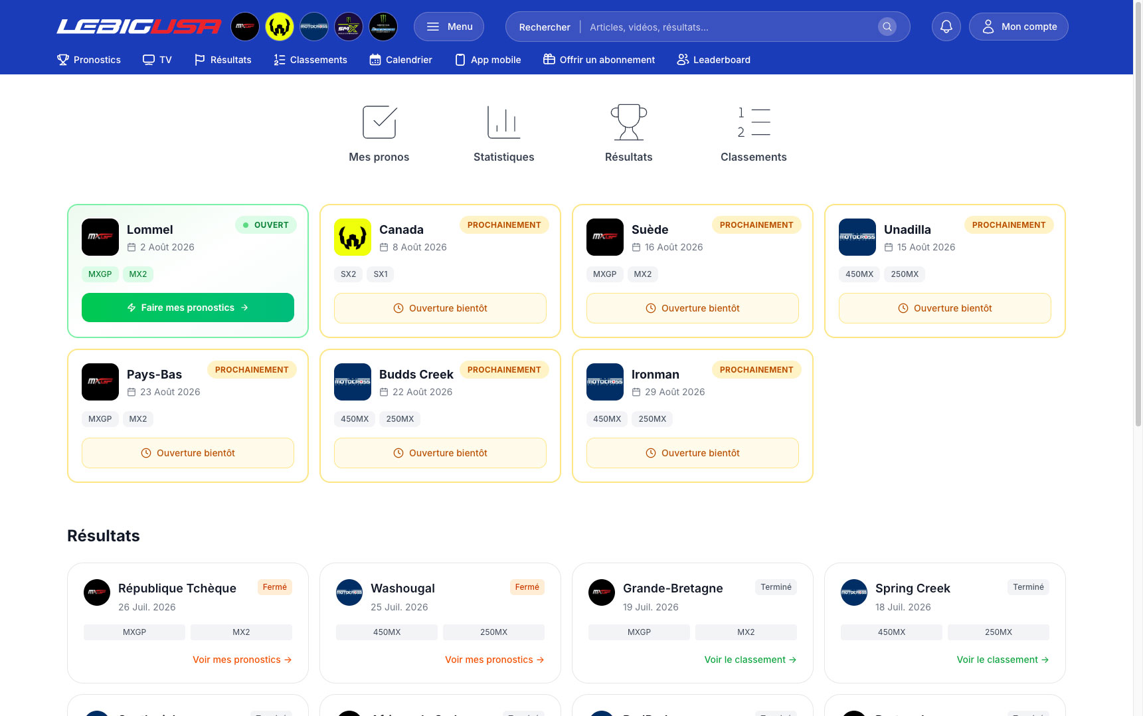
Task: Open the MXGP series logo in header
Action: pos(245,27)
